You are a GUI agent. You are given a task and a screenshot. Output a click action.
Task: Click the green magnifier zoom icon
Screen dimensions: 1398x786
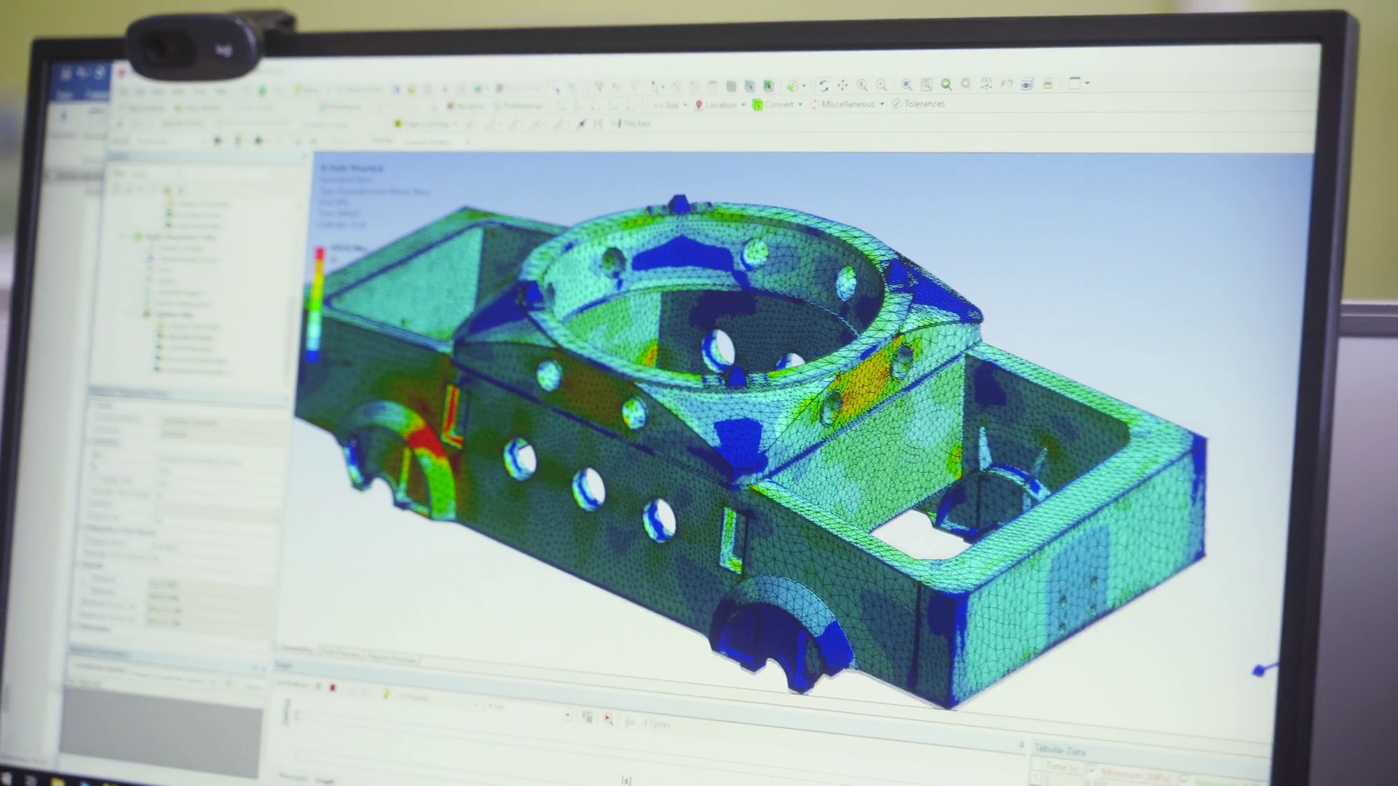(946, 84)
